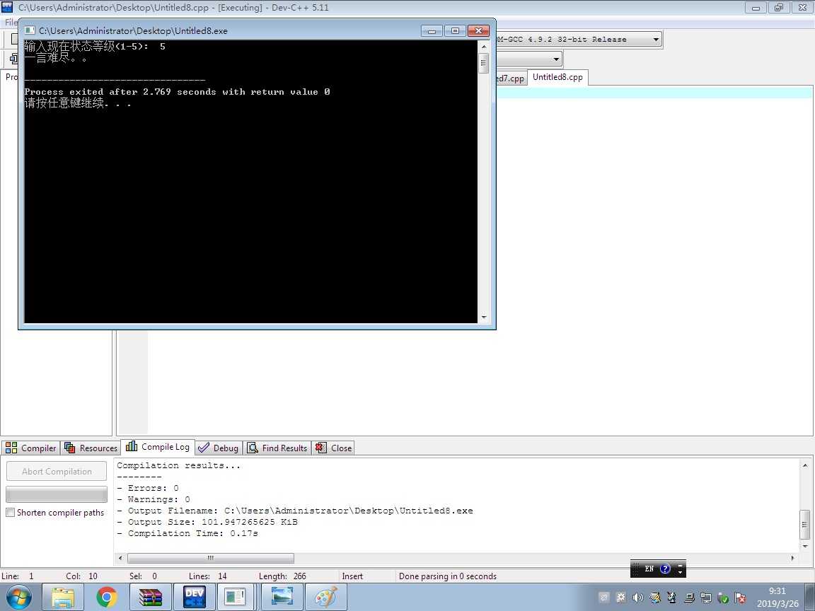Click the gear-like tray icon
Screen dimensions: 815x611
tap(620, 598)
